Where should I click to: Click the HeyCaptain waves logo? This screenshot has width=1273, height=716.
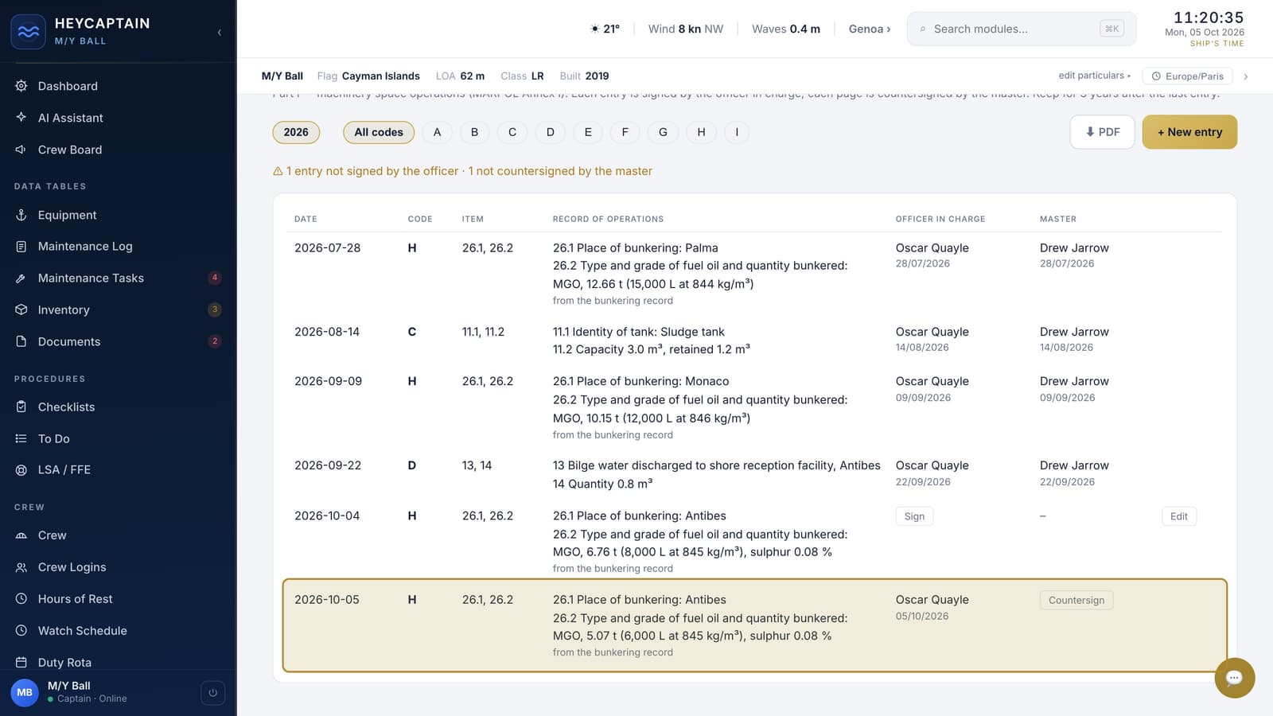[29, 32]
